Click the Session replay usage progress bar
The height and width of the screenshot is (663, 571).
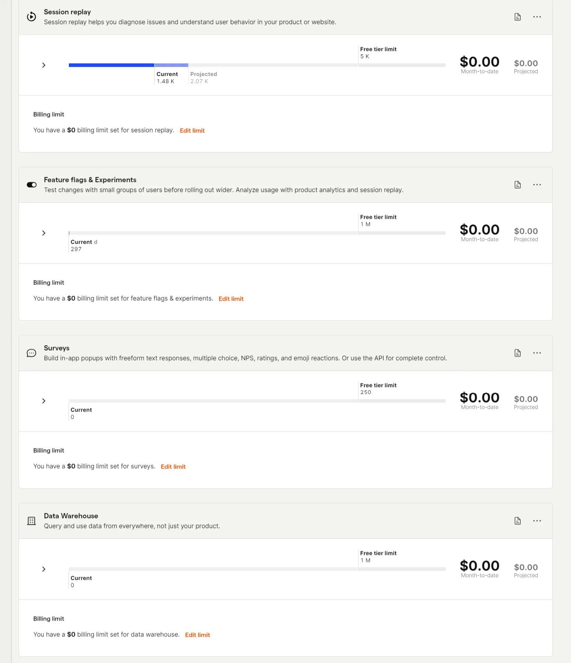[257, 65]
